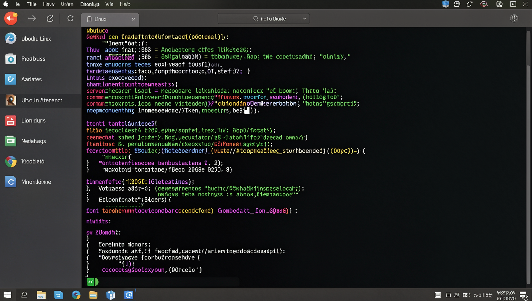Open the Chrome icon in the sidebar
Image resolution: width=532 pixels, height=301 pixels.
(11, 161)
